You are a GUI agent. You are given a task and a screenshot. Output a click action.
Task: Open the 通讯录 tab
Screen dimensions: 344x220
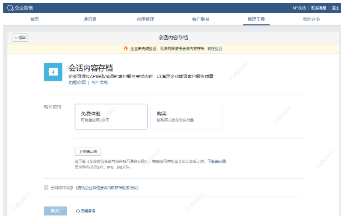point(90,19)
